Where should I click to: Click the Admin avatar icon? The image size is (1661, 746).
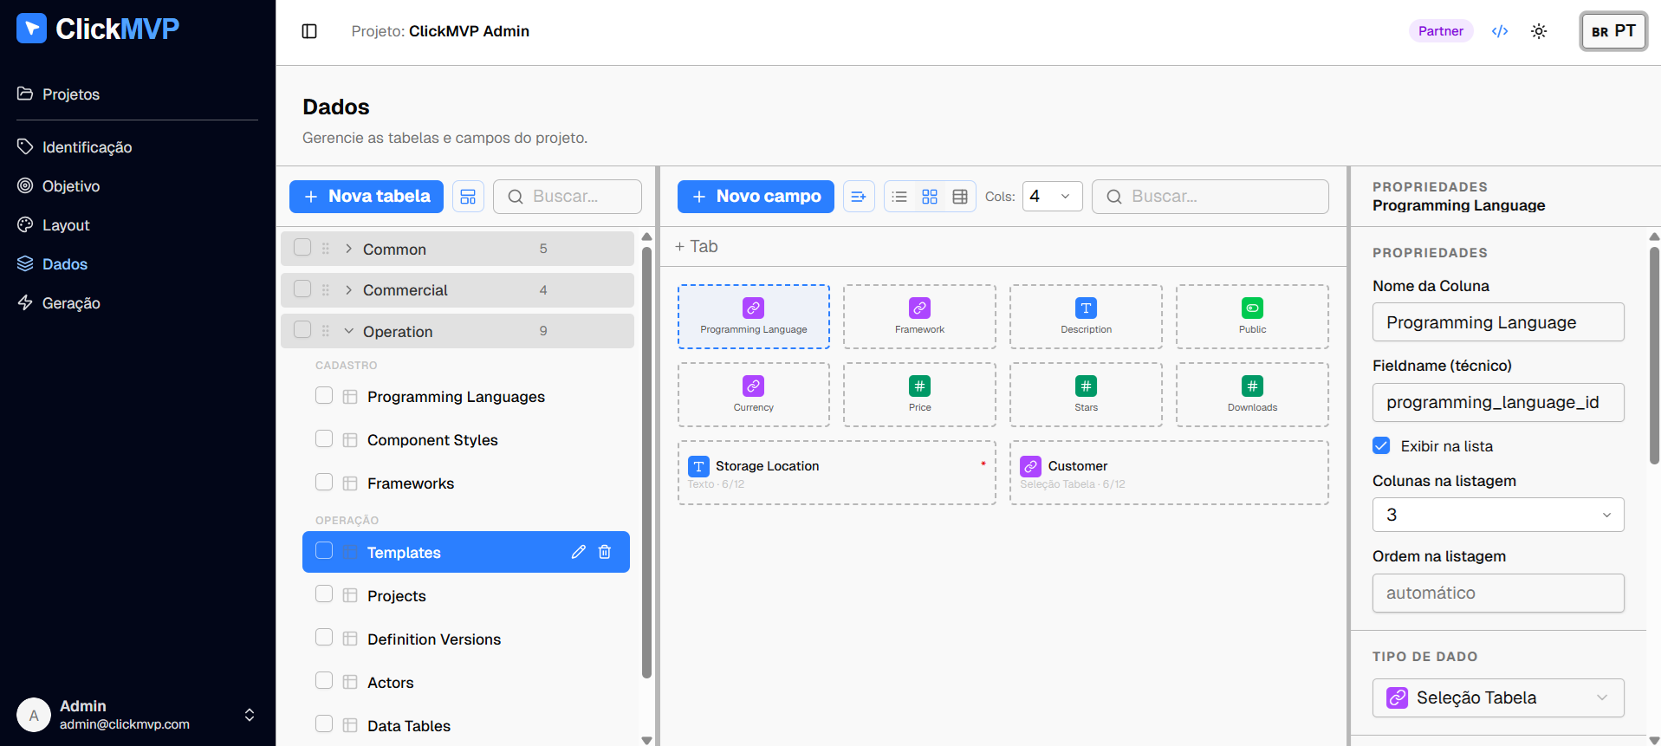click(34, 715)
